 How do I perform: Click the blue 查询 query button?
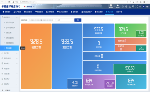pyautogui.click(x=78, y=20)
